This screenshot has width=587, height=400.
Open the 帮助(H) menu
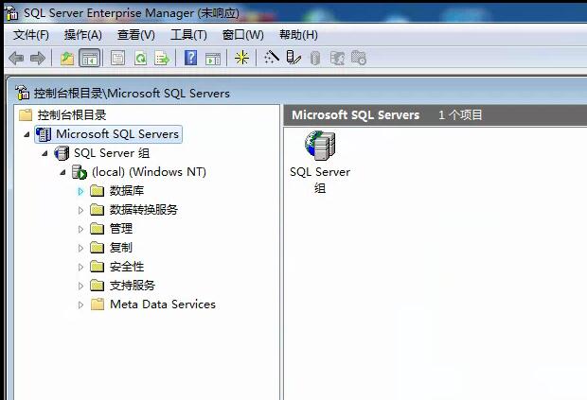(298, 35)
